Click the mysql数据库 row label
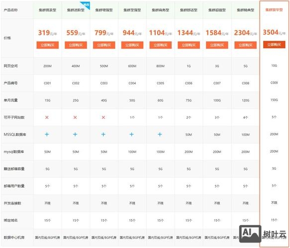290x248 pixels. click(x=14, y=152)
